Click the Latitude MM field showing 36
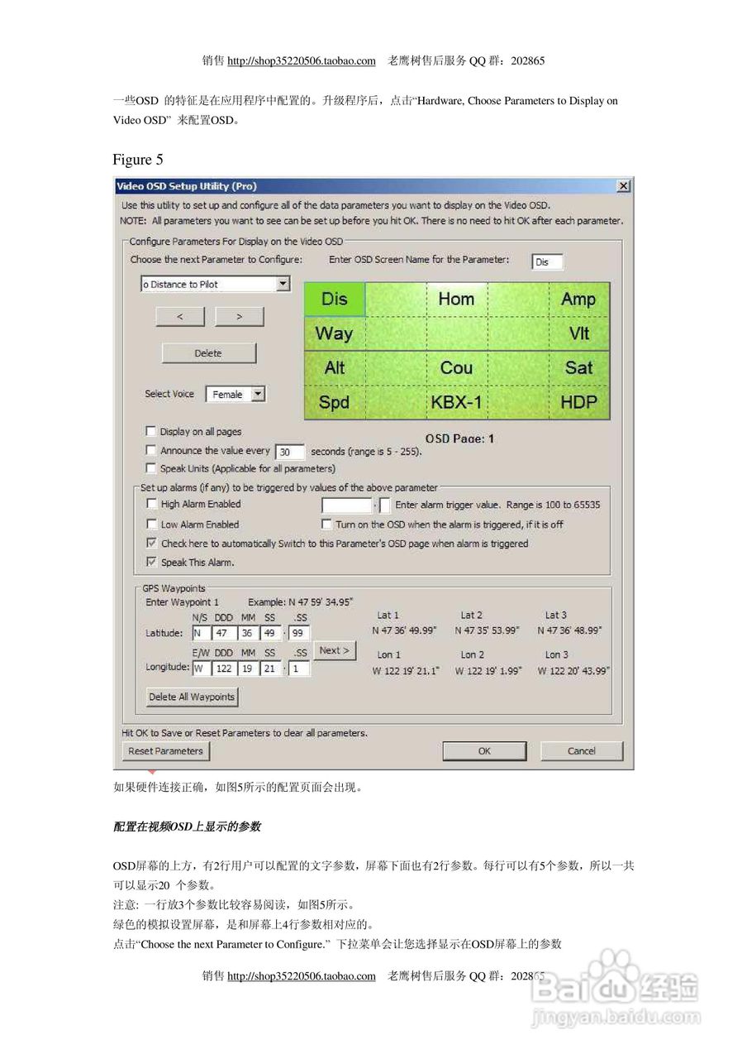747x1059 pixels. click(x=247, y=633)
